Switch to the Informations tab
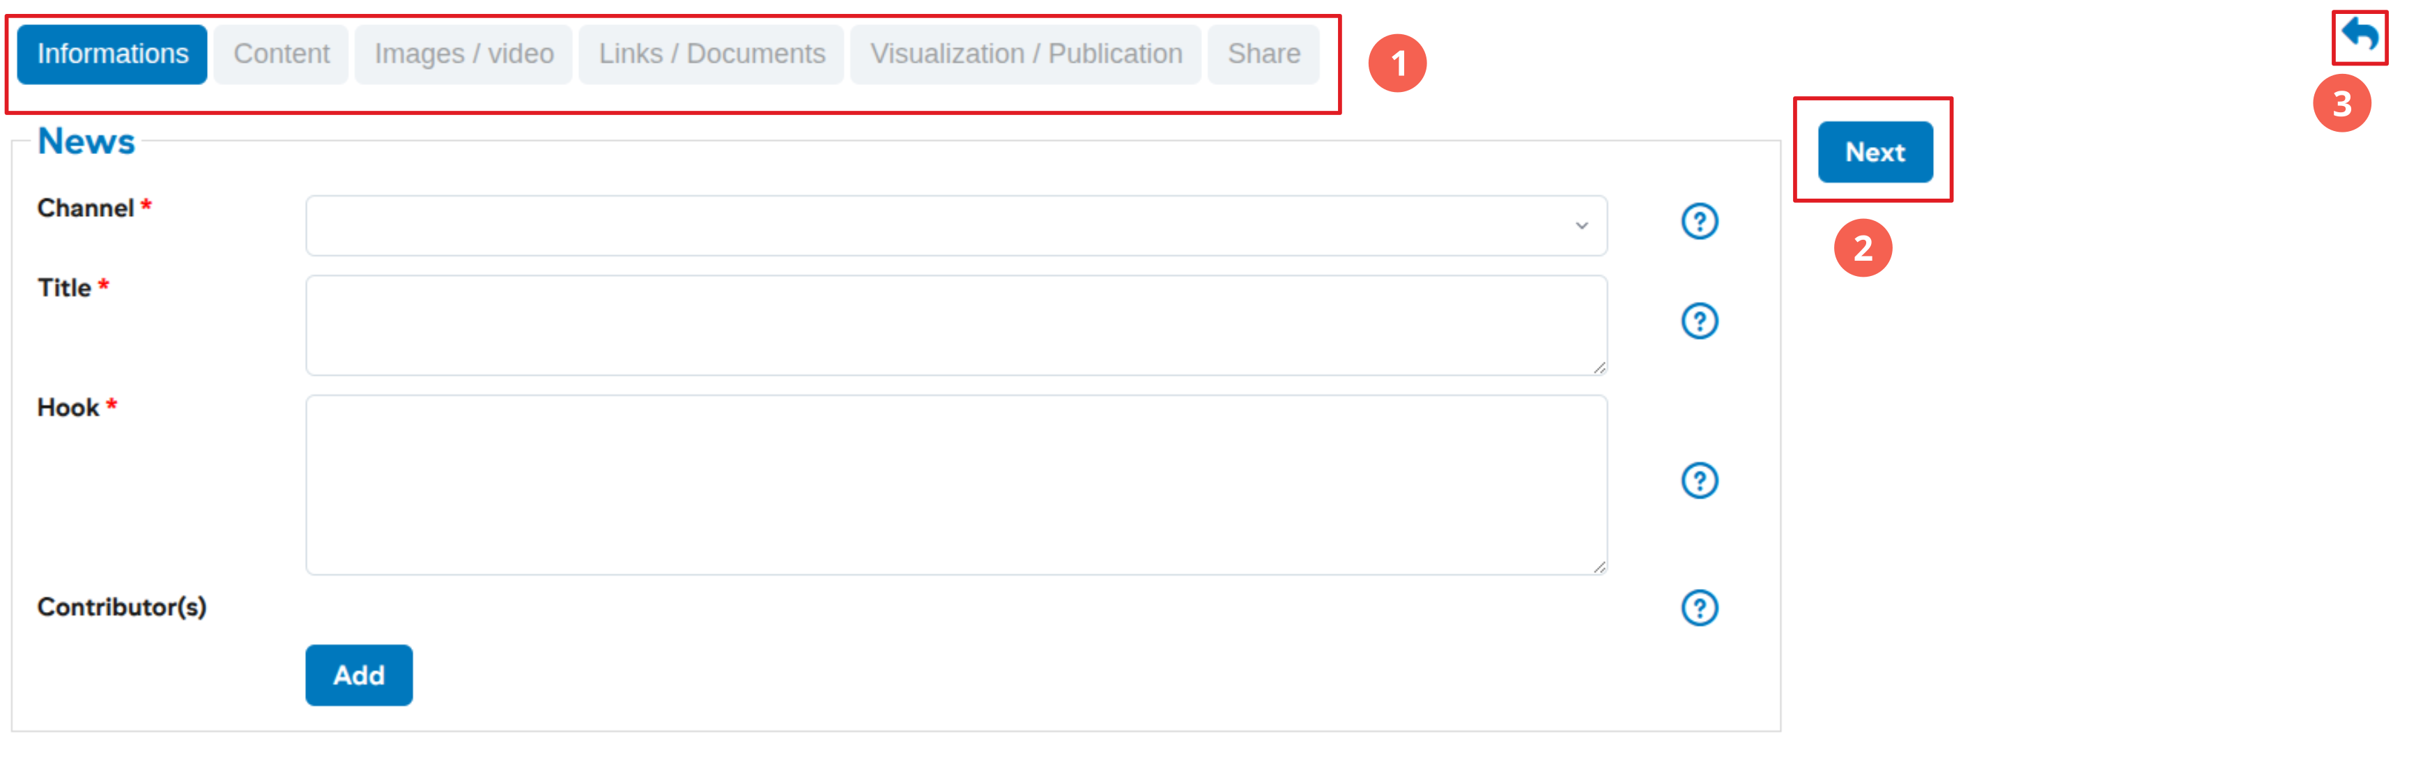This screenshot has width=2416, height=764. 113,54
